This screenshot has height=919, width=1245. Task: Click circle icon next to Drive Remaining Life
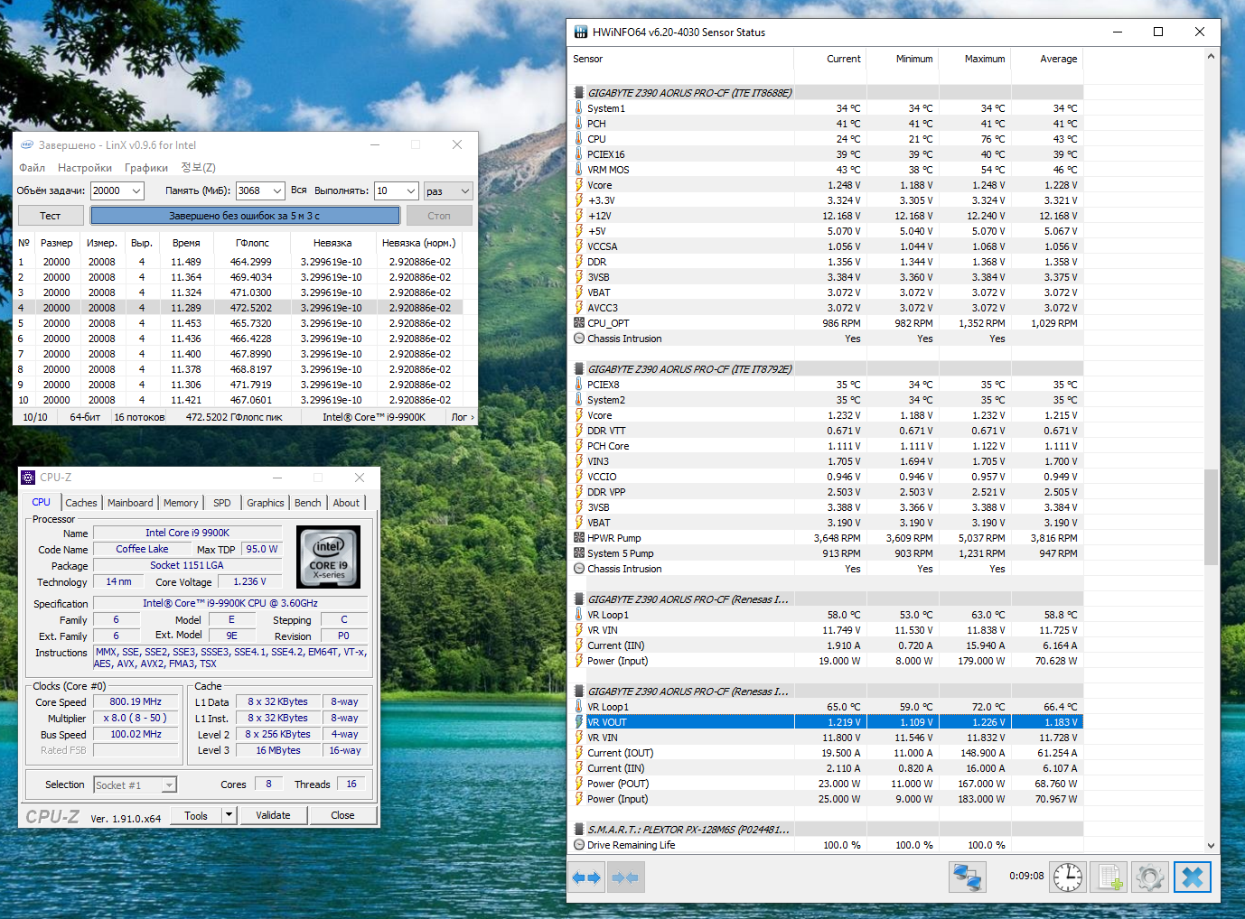point(579,845)
